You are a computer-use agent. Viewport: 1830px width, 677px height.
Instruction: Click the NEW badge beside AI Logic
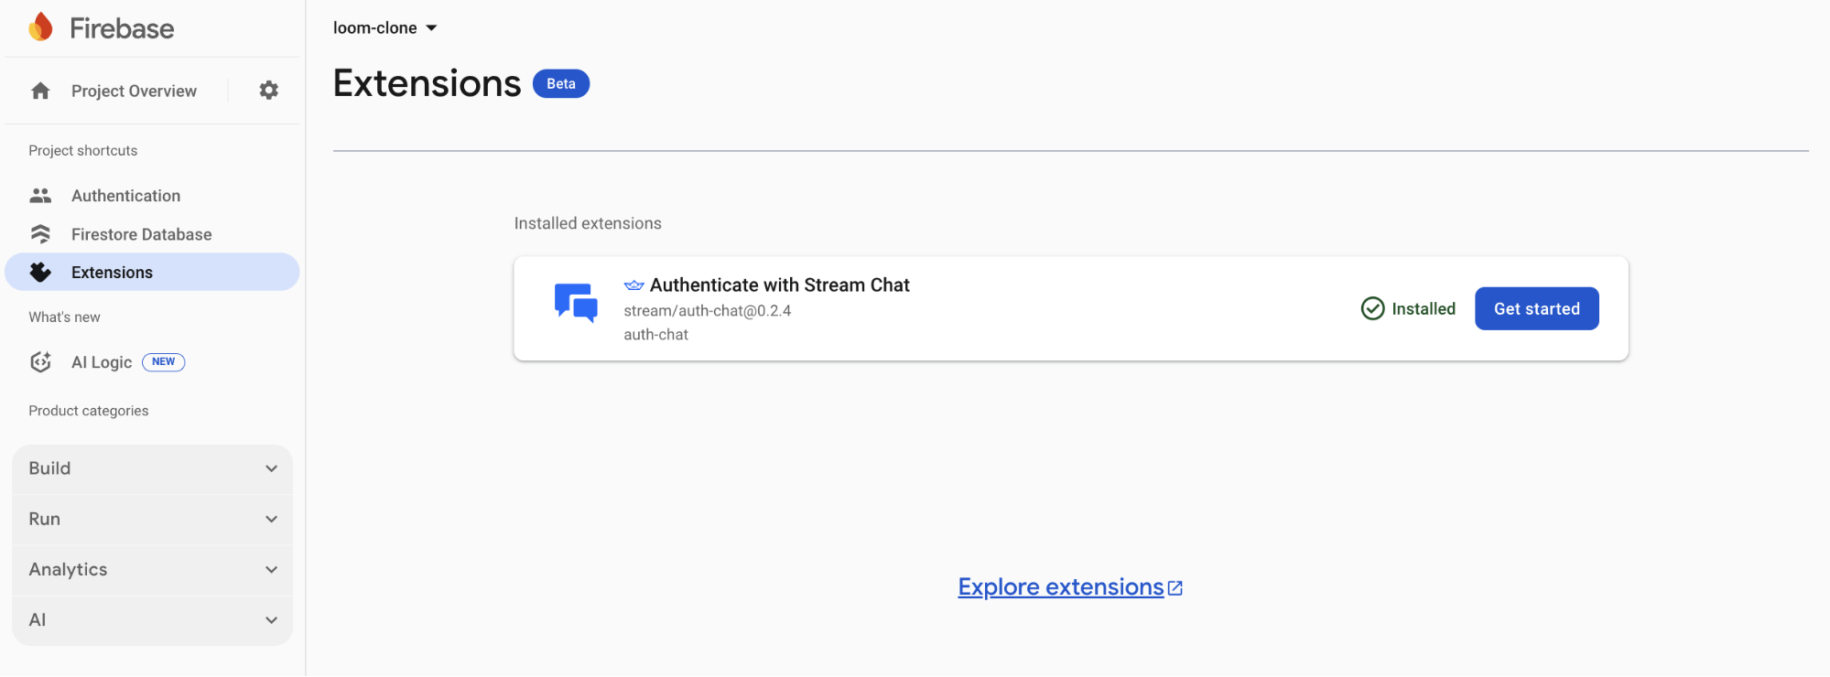164,362
